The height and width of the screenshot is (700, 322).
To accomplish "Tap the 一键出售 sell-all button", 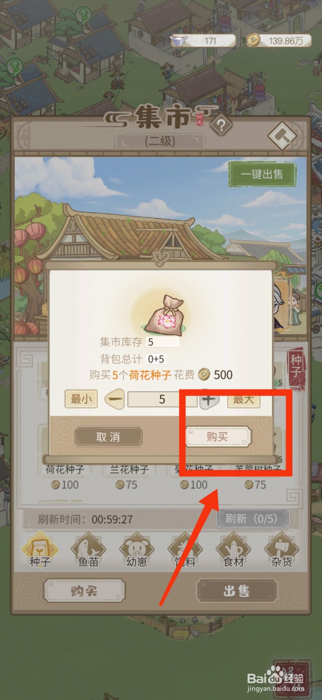I will tap(262, 174).
